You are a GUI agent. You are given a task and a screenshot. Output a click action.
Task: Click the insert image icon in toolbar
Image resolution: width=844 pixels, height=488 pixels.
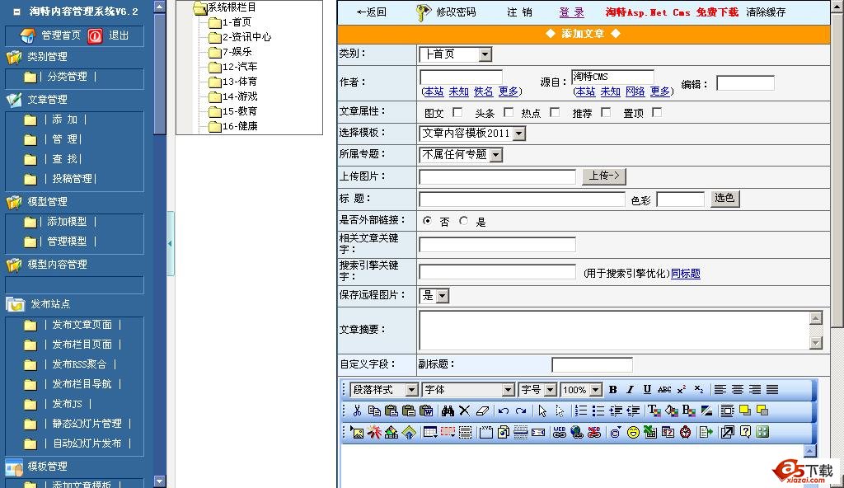357,432
